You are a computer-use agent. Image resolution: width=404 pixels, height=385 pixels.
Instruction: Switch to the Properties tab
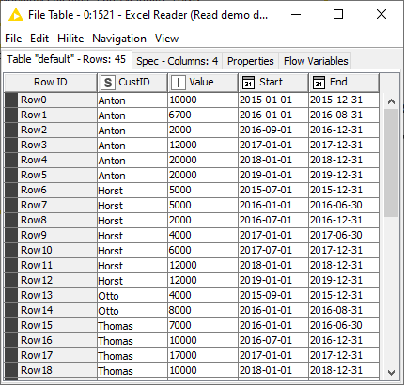tap(251, 61)
